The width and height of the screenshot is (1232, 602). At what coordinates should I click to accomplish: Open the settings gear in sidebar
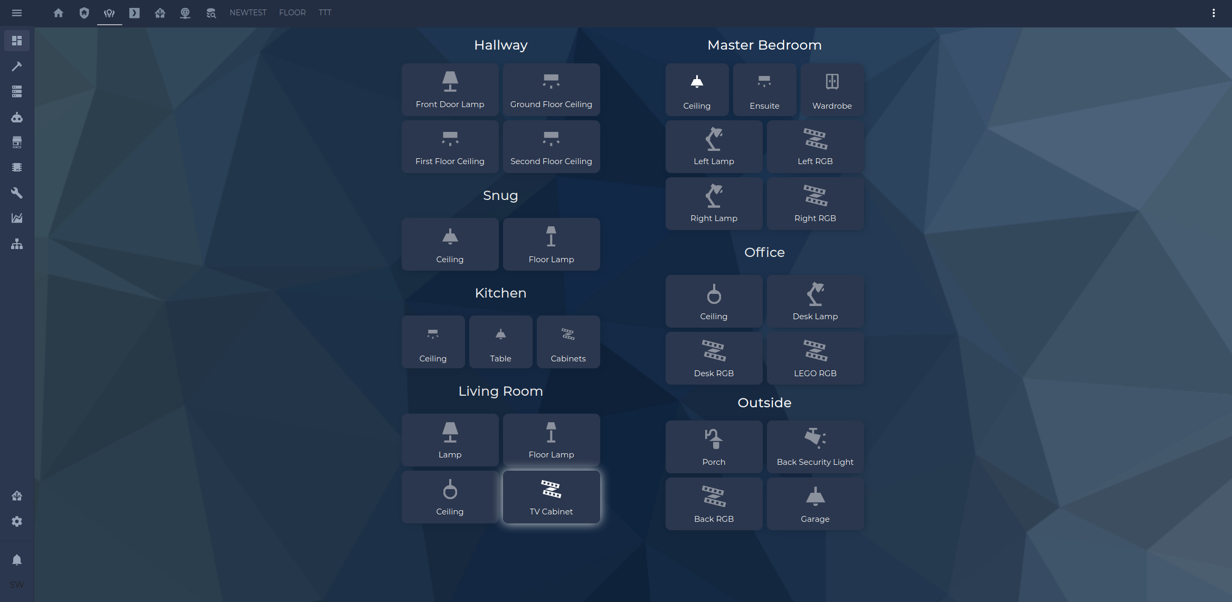pyautogui.click(x=17, y=521)
